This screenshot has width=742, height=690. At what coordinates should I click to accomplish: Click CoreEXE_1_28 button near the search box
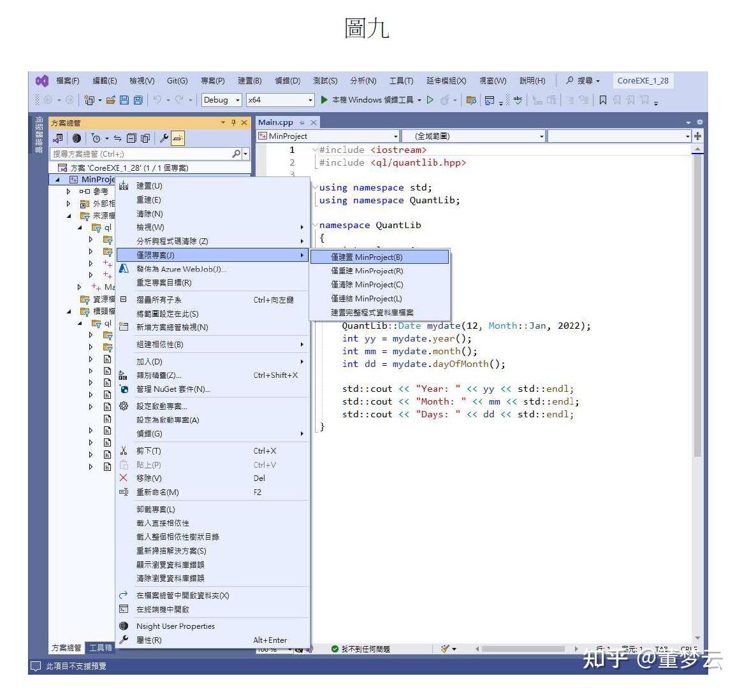pyautogui.click(x=643, y=80)
